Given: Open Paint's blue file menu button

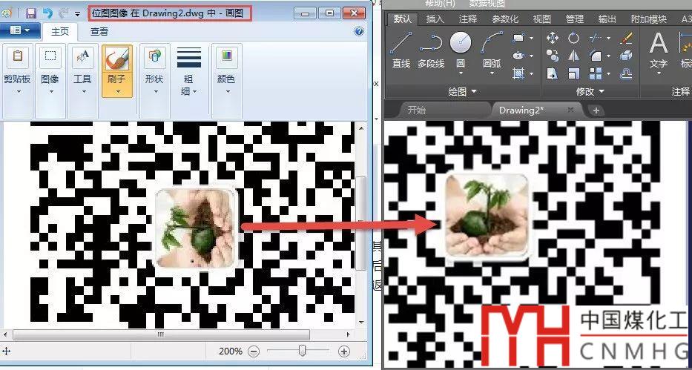Looking at the screenshot, I should click(x=19, y=30).
